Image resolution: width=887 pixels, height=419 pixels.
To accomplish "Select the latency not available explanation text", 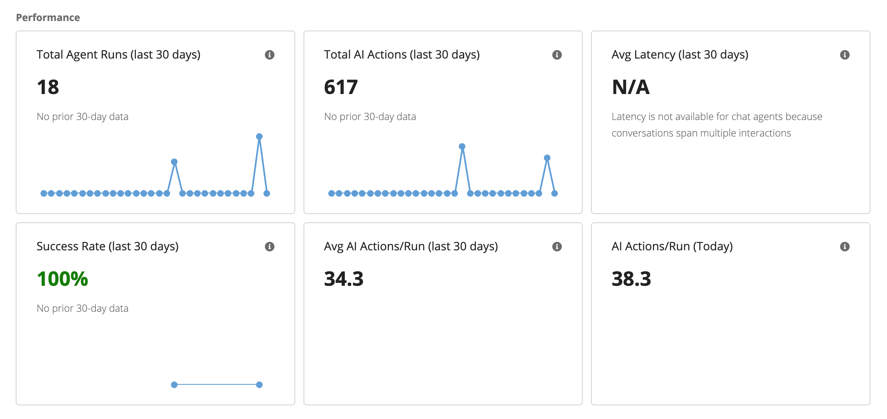I will click(x=717, y=125).
